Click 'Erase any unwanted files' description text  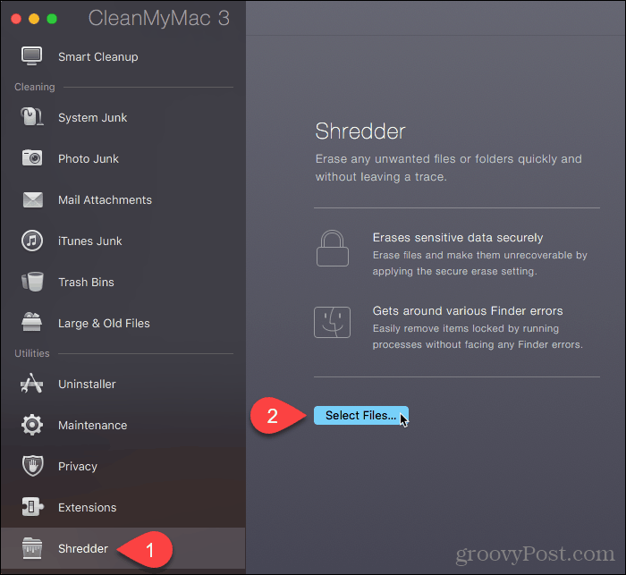click(448, 168)
